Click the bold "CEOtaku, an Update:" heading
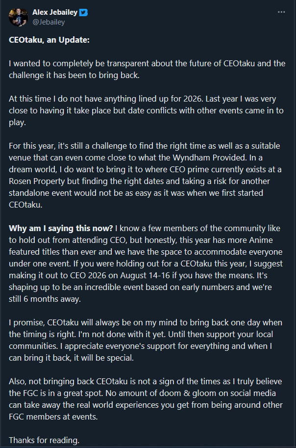 [x=49, y=40]
